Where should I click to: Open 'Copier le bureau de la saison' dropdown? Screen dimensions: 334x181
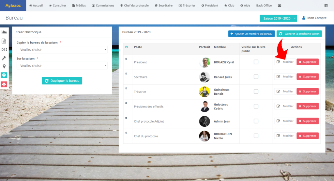coord(62,50)
